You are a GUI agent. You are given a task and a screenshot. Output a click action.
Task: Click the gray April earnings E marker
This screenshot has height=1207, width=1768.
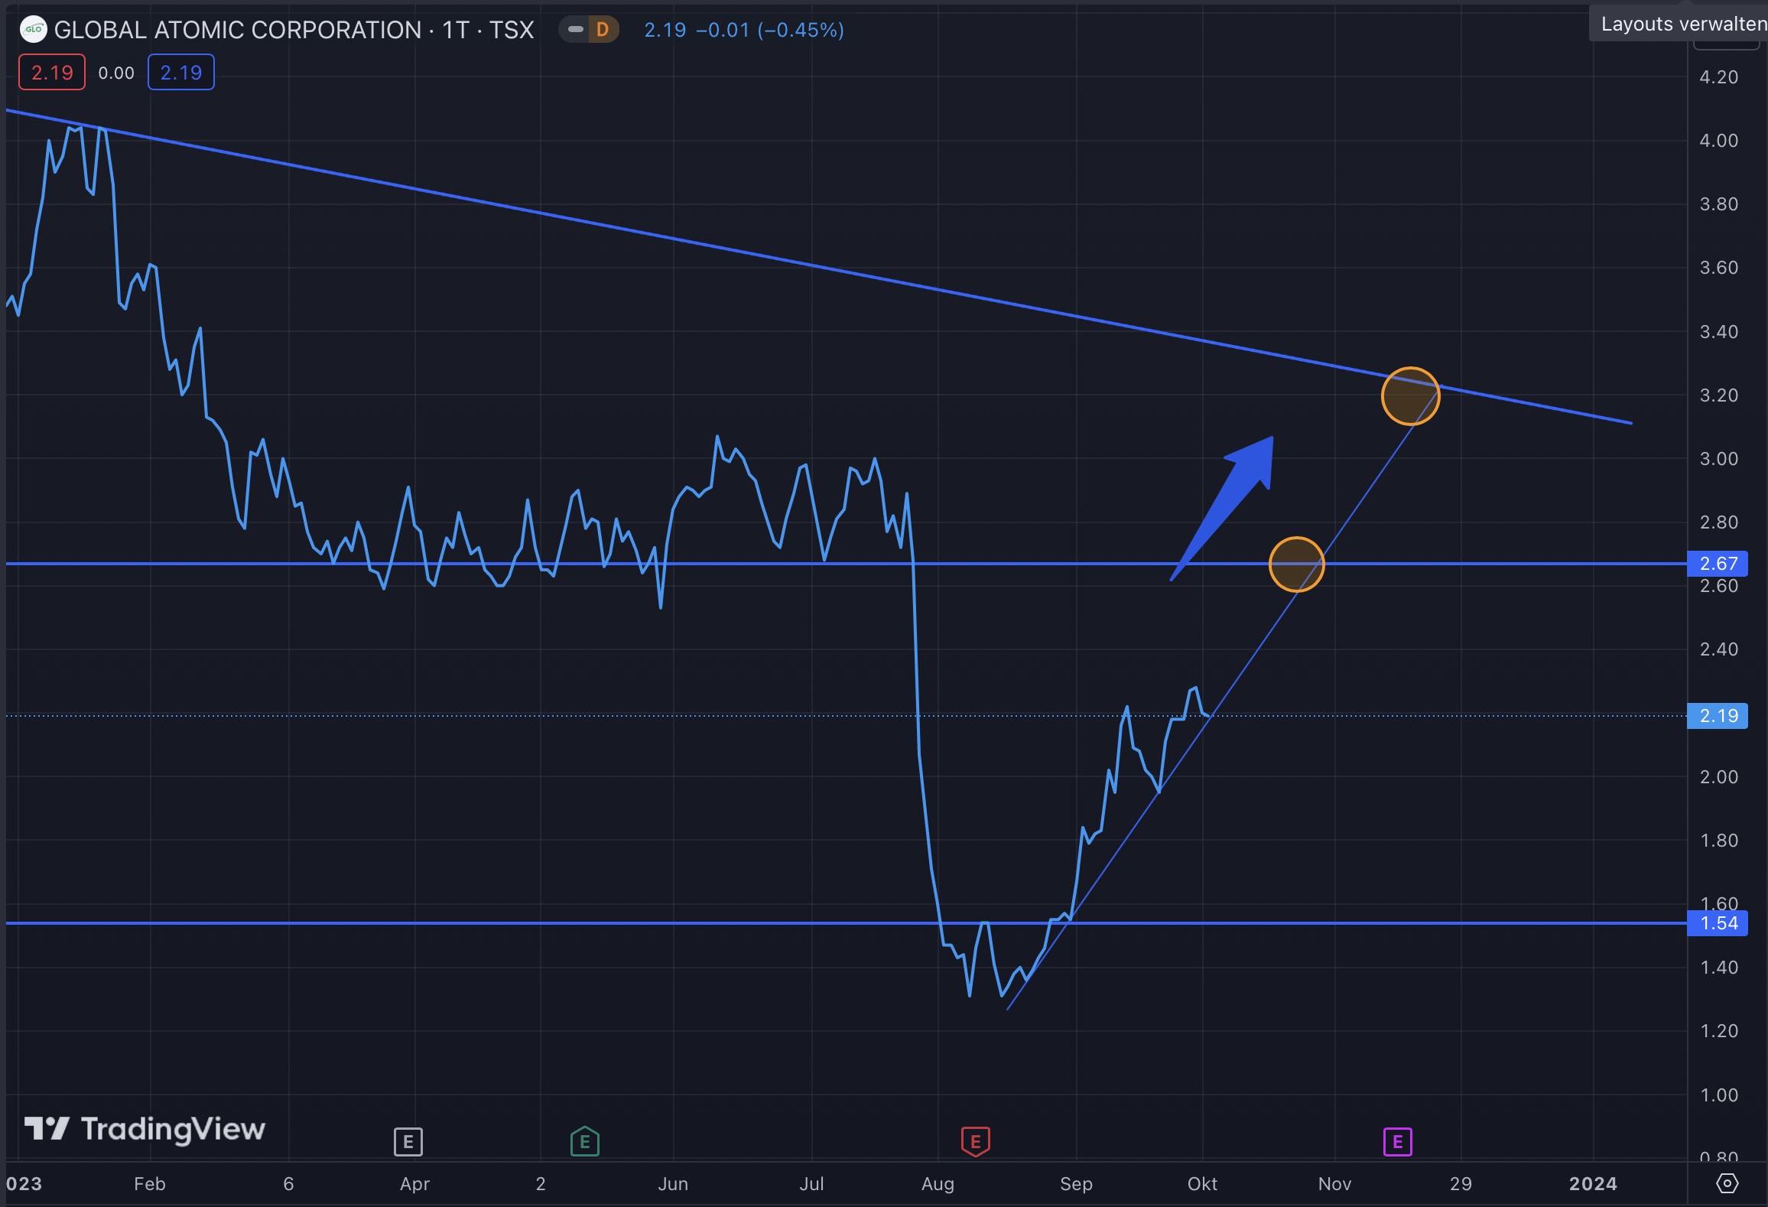pyautogui.click(x=408, y=1142)
